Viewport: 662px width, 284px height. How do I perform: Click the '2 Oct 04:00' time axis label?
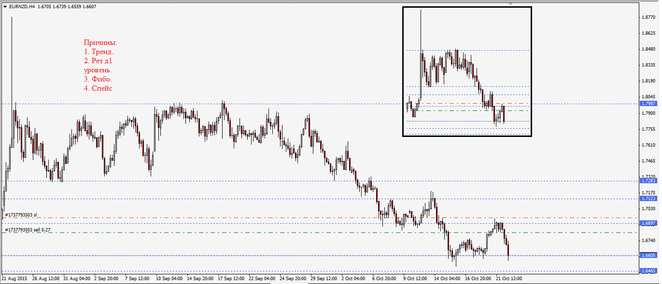pos(353,279)
